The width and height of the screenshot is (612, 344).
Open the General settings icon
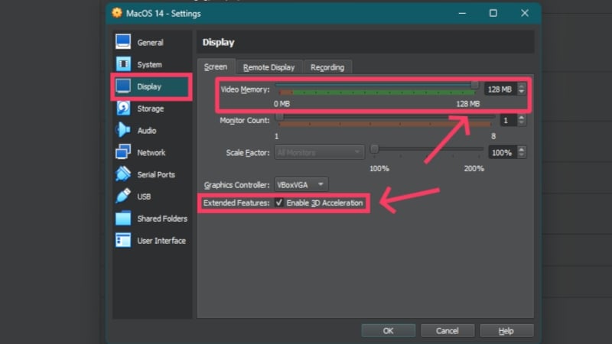123,42
